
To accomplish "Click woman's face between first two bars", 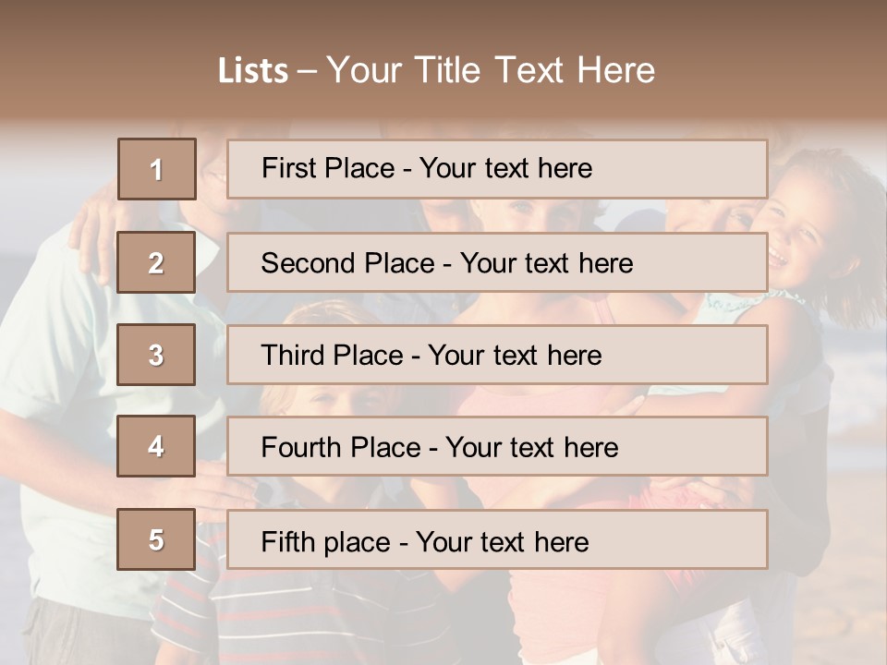I will 536,215.
